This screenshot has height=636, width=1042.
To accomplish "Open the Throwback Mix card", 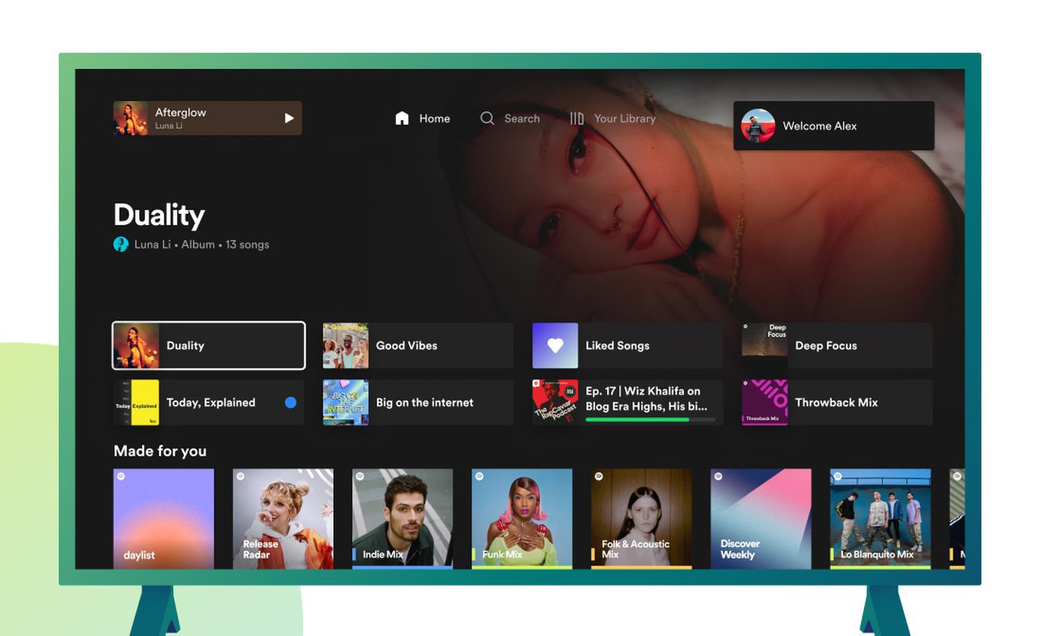I will (837, 402).
